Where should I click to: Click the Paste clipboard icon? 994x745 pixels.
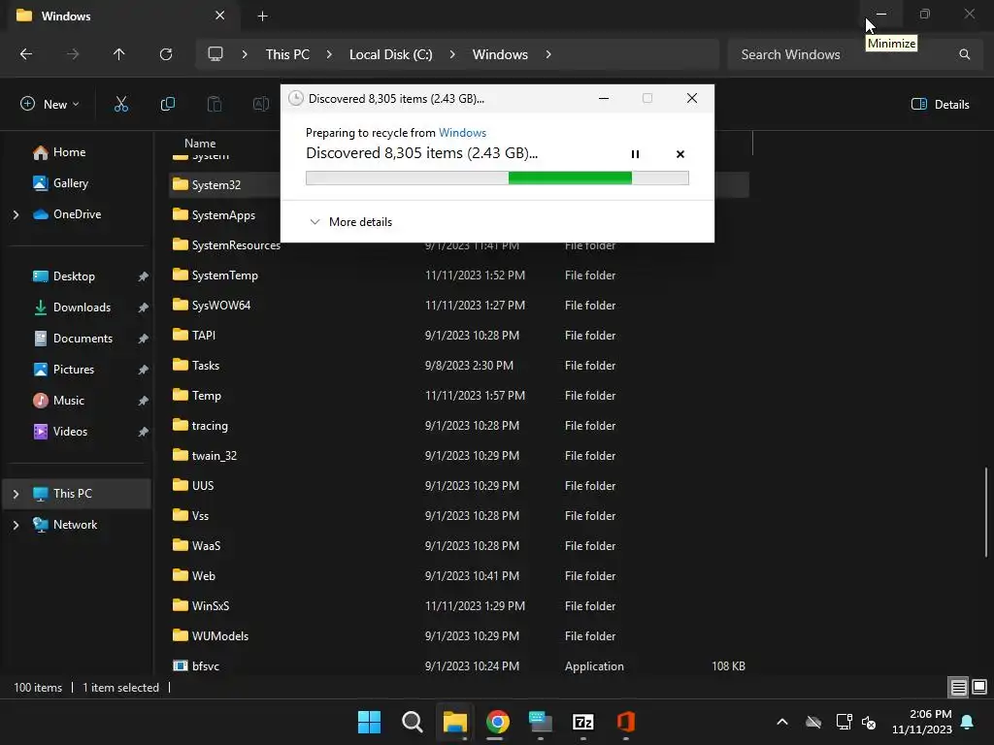pyautogui.click(x=215, y=104)
